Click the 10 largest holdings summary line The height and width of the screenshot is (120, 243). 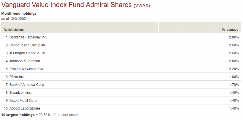pos(40,115)
